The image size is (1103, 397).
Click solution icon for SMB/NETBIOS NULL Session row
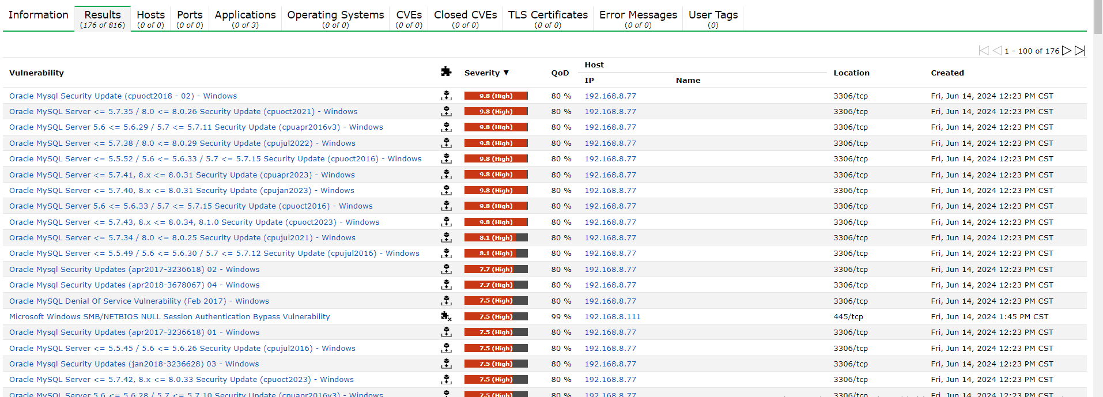click(446, 316)
